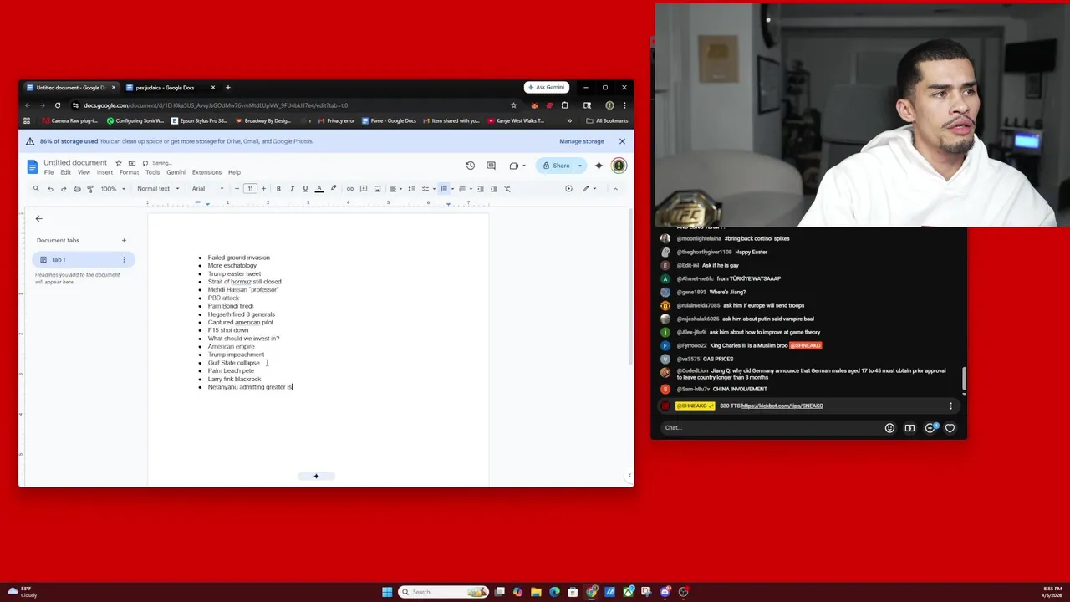Open the Tools menu

click(152, 172)
